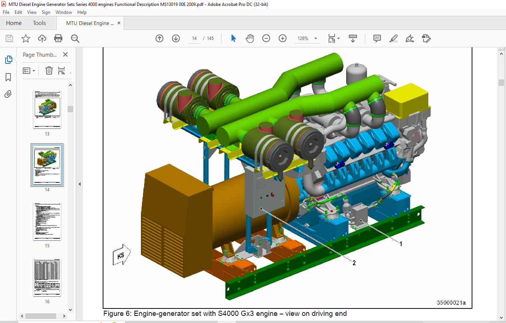Image resolution: width=506 pixels, height=323 pixels.
Task: Click the print pages icon in thumbnails panel
Action: 62,70
